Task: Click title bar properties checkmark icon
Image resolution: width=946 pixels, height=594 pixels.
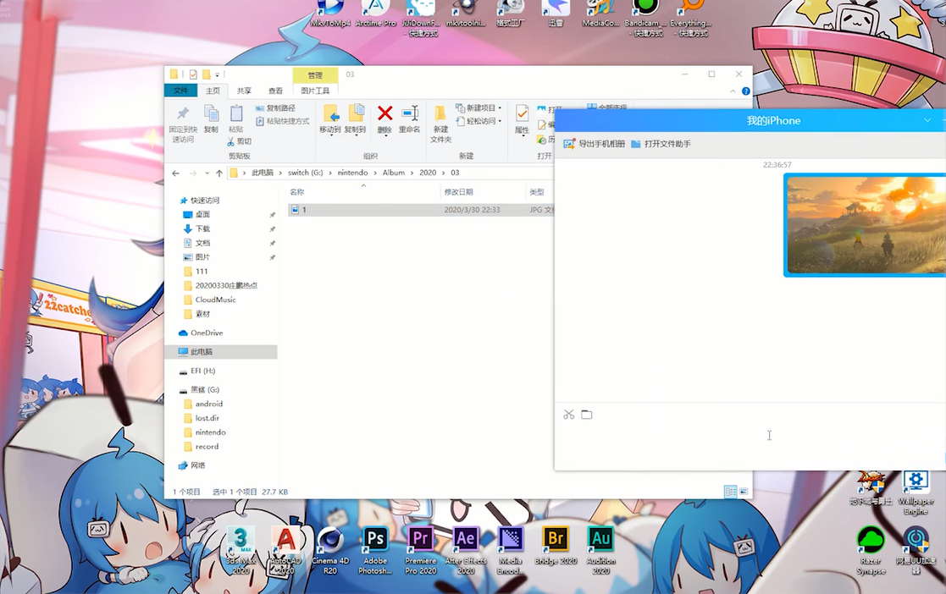Action: click(x=193, y=74)
